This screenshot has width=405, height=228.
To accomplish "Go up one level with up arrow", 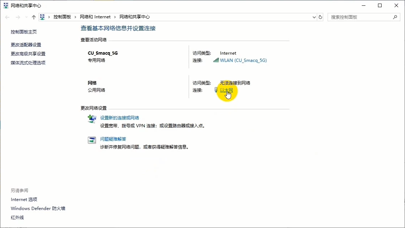I will pyautogui.click(x=33, y=17).
